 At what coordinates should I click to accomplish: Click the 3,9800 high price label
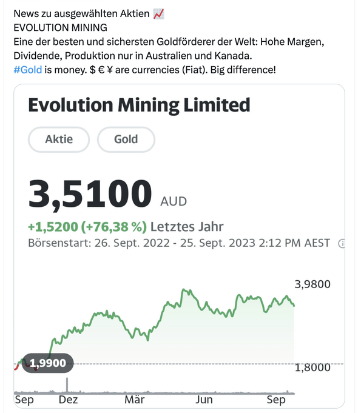312,284
